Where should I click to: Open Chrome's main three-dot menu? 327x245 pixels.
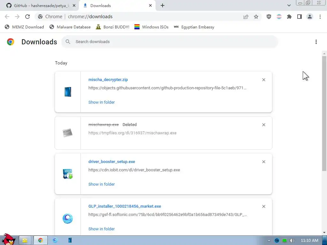(320, 17)
